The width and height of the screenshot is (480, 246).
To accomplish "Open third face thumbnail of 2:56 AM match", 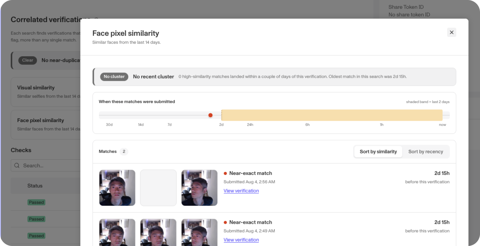I will coord(199,188).
